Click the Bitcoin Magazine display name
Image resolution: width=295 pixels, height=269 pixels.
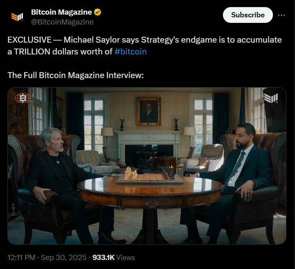[x=61, y=12]
